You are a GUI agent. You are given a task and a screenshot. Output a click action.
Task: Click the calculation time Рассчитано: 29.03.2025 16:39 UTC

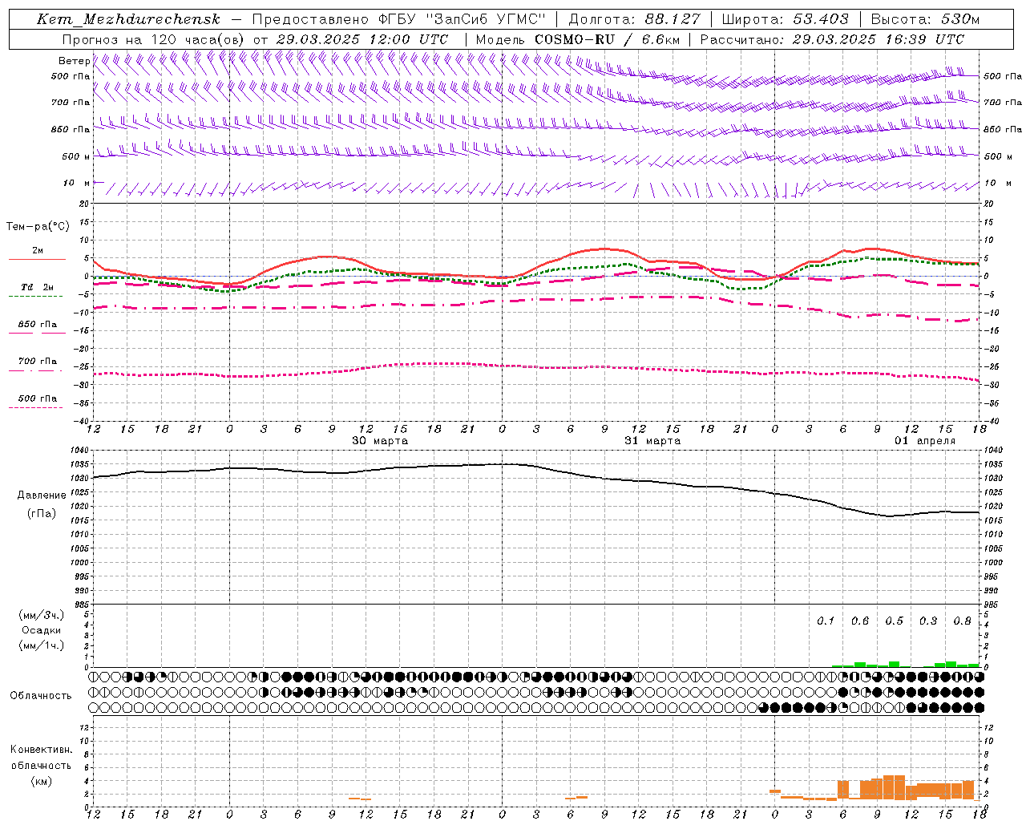(832, 39)
